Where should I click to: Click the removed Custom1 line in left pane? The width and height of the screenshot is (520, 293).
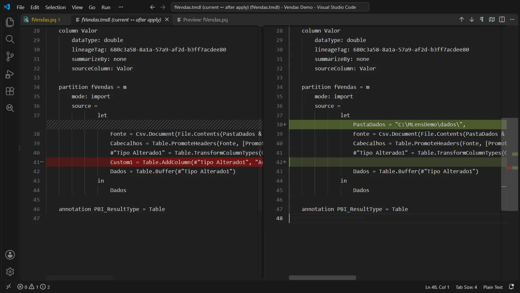[154, 162]
